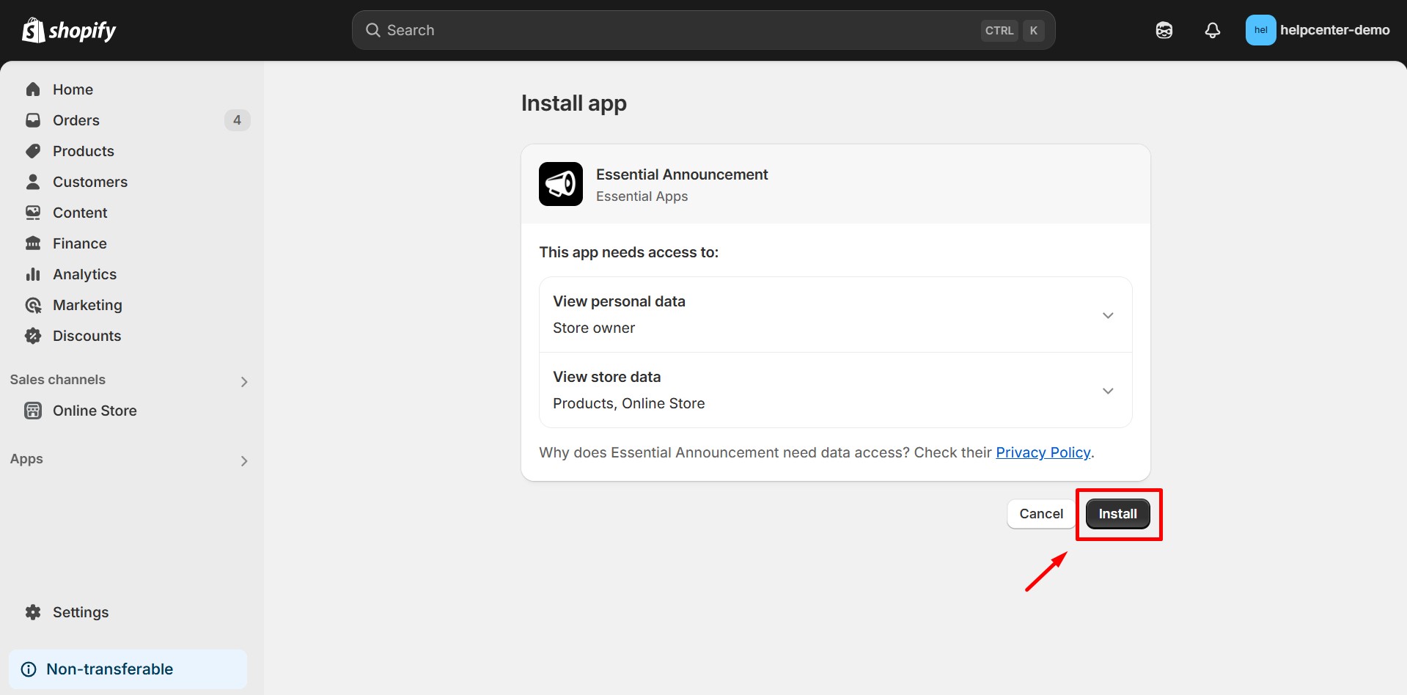Open Orders in the sidebar
This screenshot has height=695, width=1407.
tap(76, 120)
